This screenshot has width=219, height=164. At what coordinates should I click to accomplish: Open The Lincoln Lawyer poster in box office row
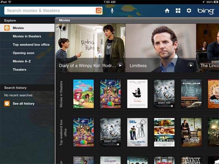pos(191,132)
